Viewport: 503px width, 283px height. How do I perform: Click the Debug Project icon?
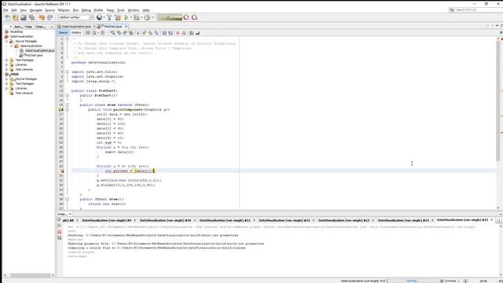click(x=137, y=17)
